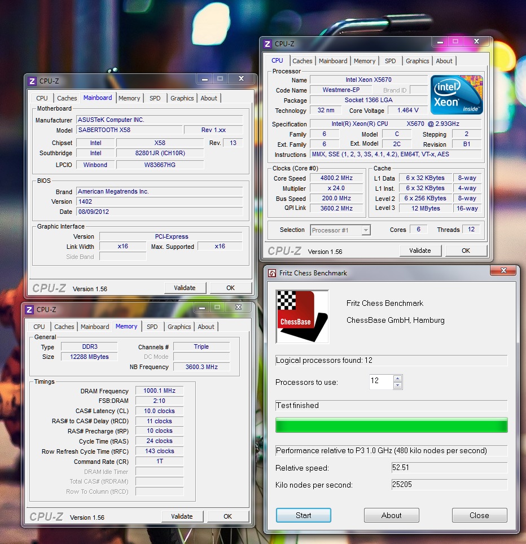The width and height of the screenshot is (526, 544).
Task: Click OK in Memory window
Action: point(227,516)
